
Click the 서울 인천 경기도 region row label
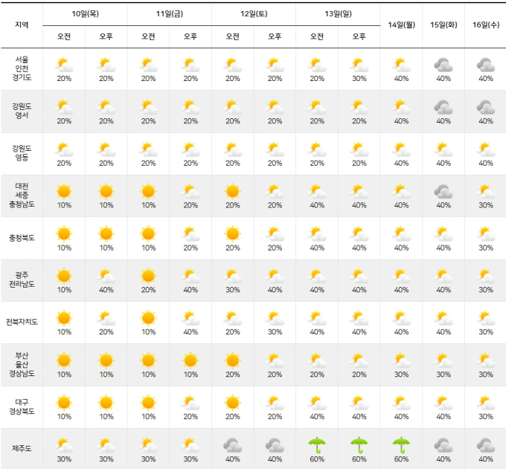(x=22, y=68)
